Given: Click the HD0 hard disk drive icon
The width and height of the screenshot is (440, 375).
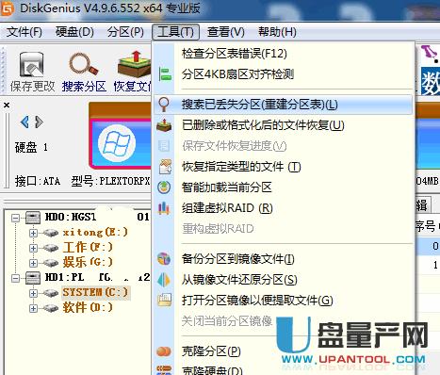Looking at the screenshot, I should 33,218.
